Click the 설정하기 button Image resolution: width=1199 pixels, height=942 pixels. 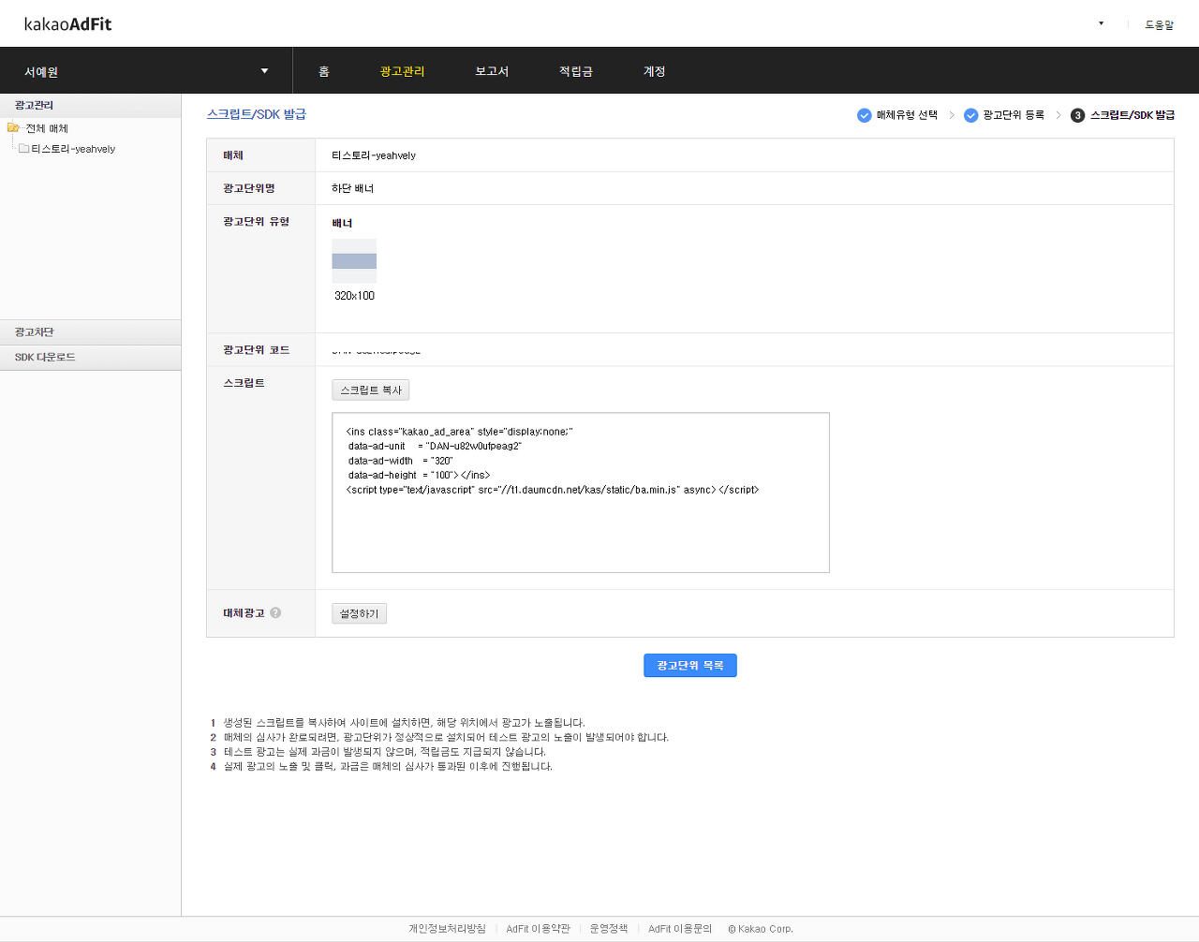(x=360, y=613)
